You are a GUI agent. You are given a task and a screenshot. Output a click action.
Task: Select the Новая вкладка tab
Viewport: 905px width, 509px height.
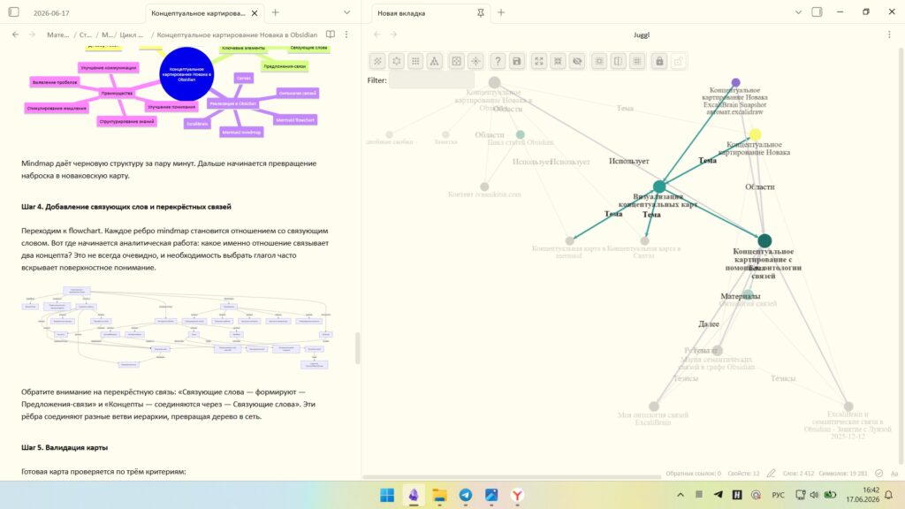[401, 12]
